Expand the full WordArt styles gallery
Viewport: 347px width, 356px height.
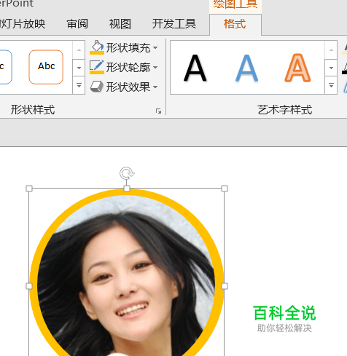coord(331,85)
